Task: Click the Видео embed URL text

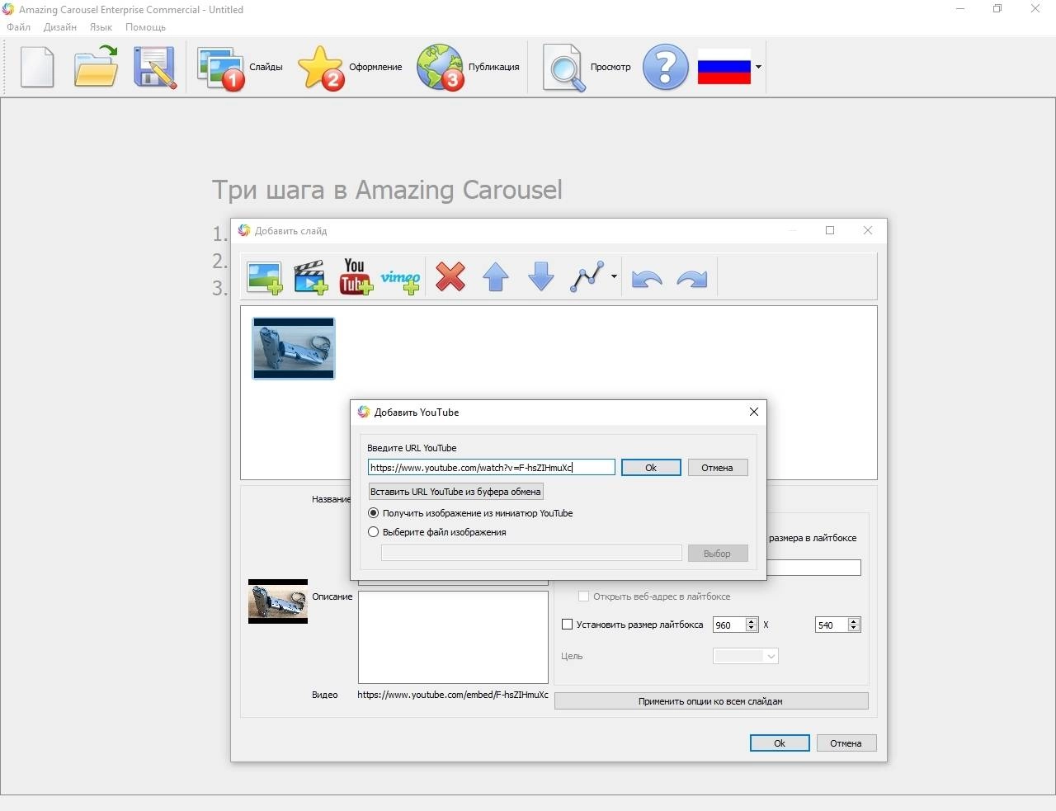Action: pos(453,695)
